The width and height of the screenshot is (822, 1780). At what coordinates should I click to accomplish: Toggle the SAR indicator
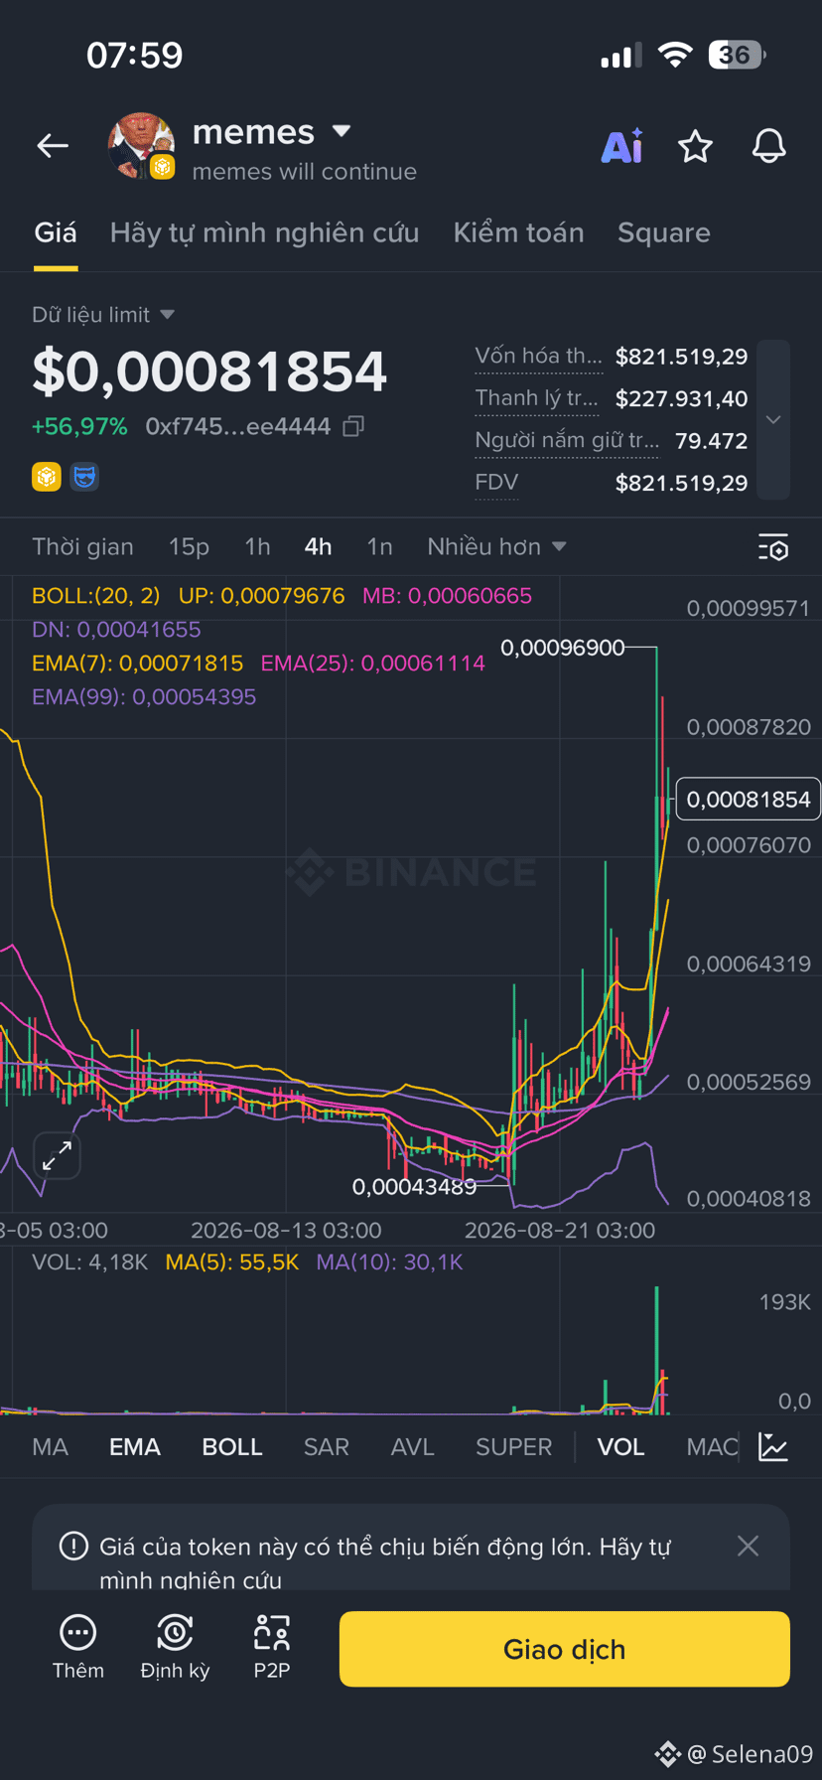pyautogui.click(x=327, y=1446)
